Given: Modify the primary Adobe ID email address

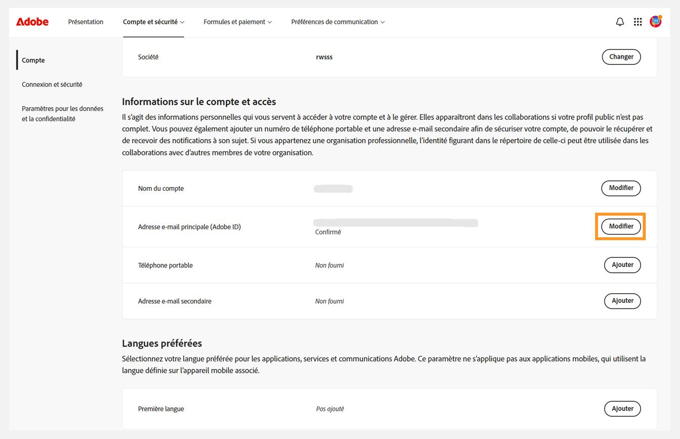Looking at the screenshot, I should pos(621,226).
